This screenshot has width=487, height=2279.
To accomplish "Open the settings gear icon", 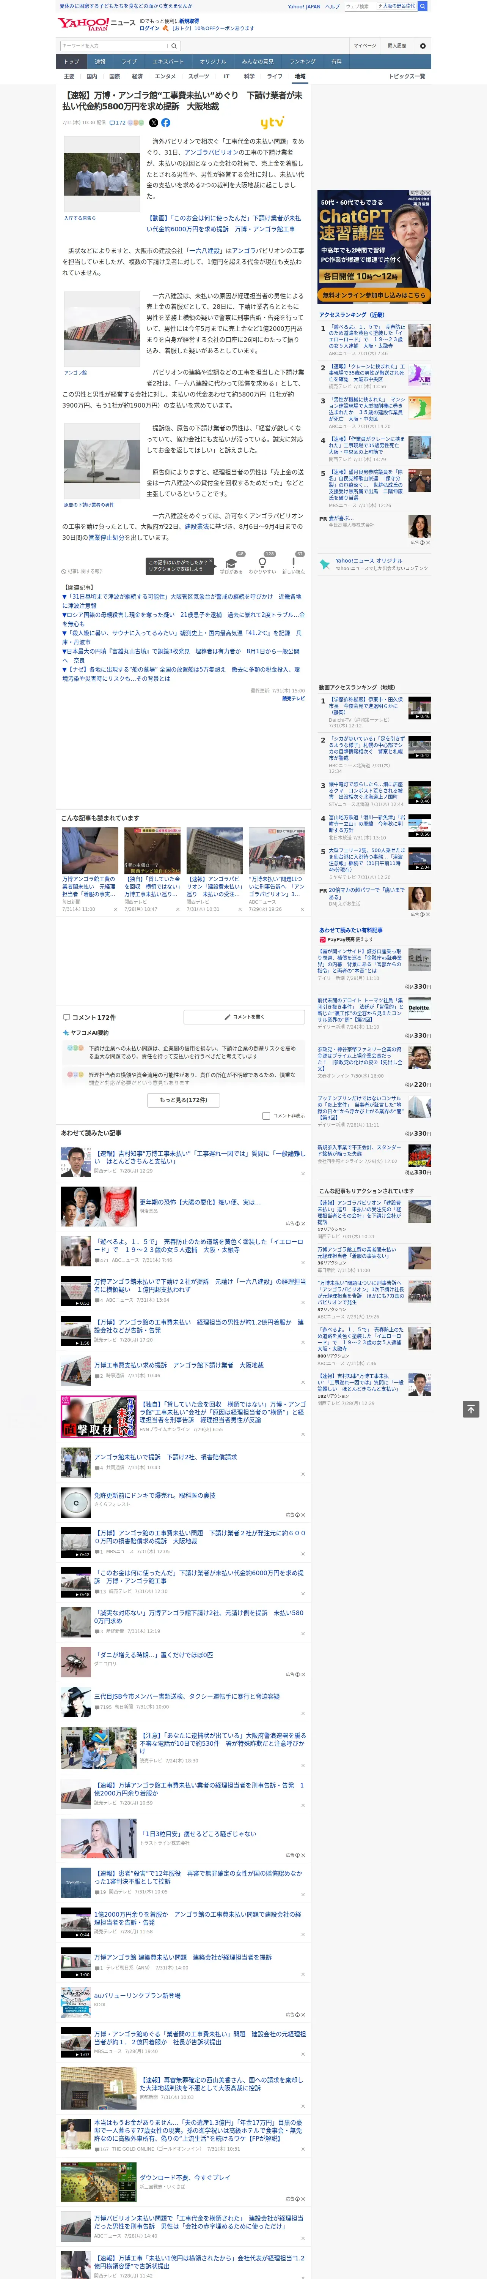I will (x=423, y=45).
